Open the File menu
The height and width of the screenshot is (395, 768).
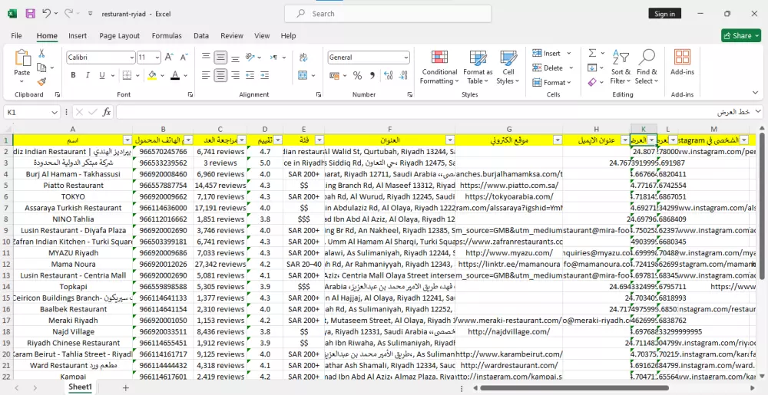tap(16, 35)
